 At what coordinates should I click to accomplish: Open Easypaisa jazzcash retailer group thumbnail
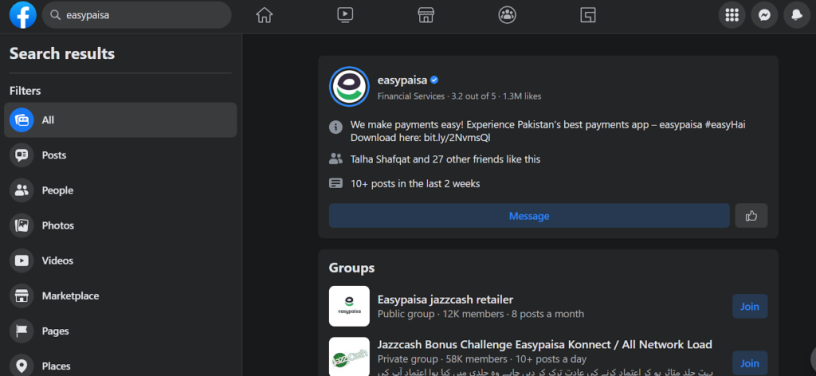click(x=349, y=307)
